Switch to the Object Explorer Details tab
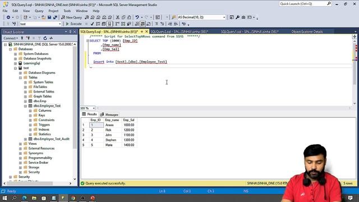 307,31
